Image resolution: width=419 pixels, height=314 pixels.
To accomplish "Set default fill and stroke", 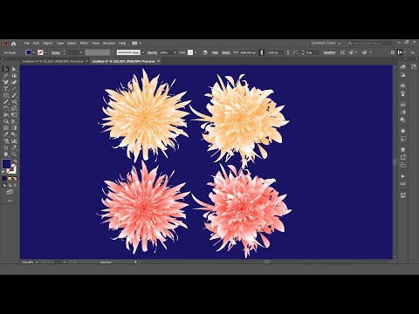I will click(x=3, y=172).
